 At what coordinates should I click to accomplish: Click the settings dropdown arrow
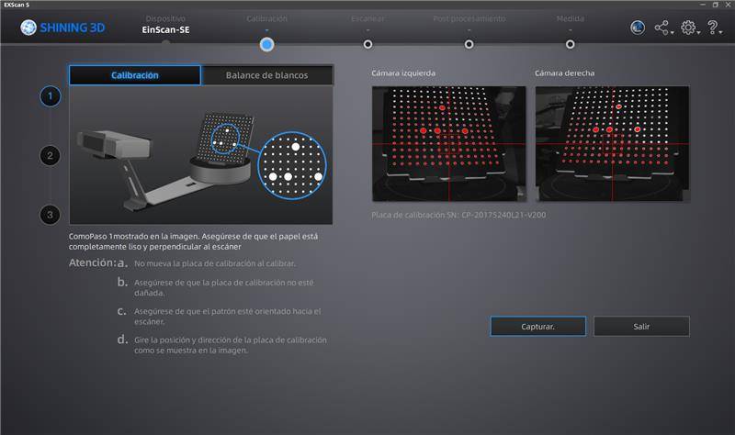tap(698, 33)
